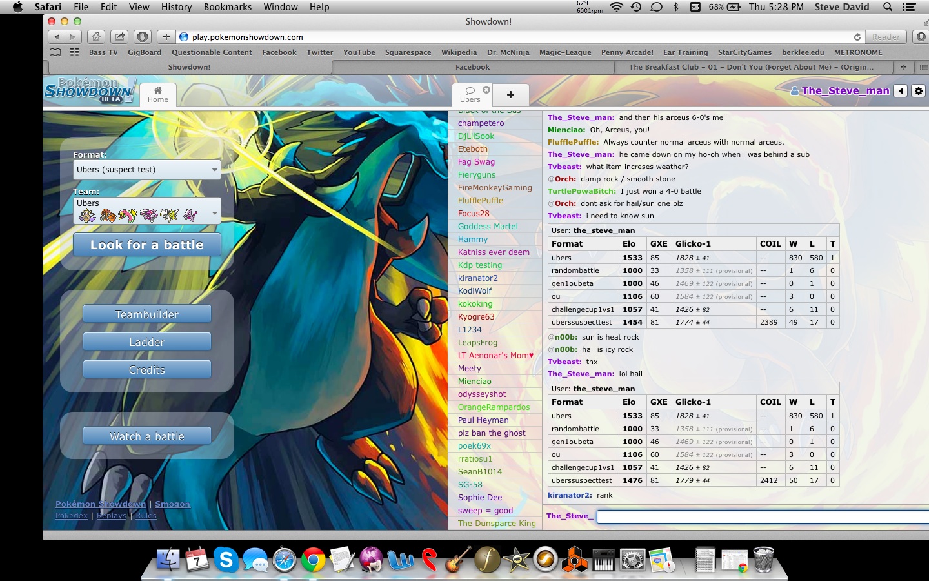Image resolution: width=929 pixels, height=581 pixels.
Task: Open the Pokédex link
Action: [x=72, y=515]
